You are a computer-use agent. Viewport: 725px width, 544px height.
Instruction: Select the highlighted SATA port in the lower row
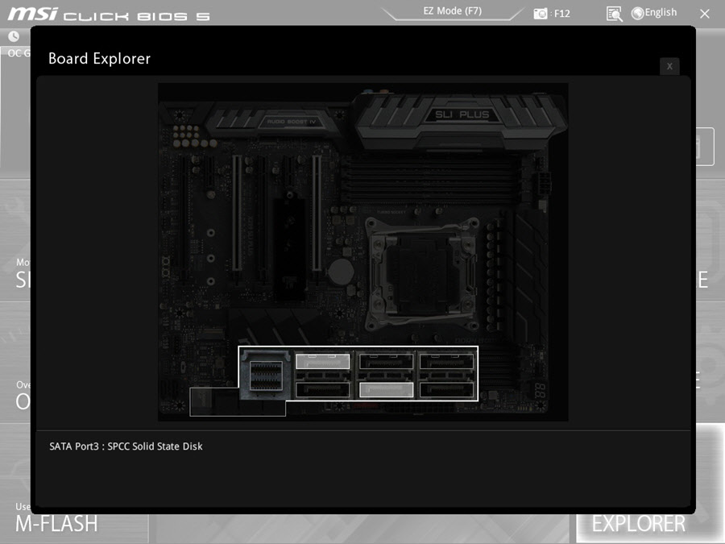point(386,390)
